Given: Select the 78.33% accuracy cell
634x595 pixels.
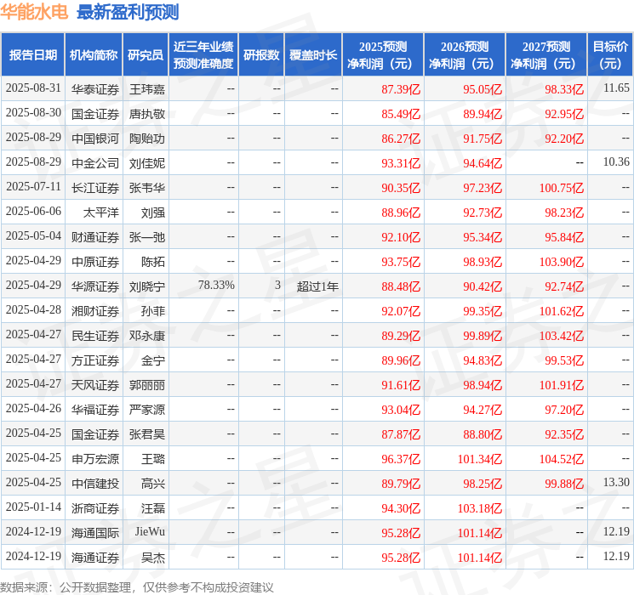Looking at the screenshot, I should 216,286.
